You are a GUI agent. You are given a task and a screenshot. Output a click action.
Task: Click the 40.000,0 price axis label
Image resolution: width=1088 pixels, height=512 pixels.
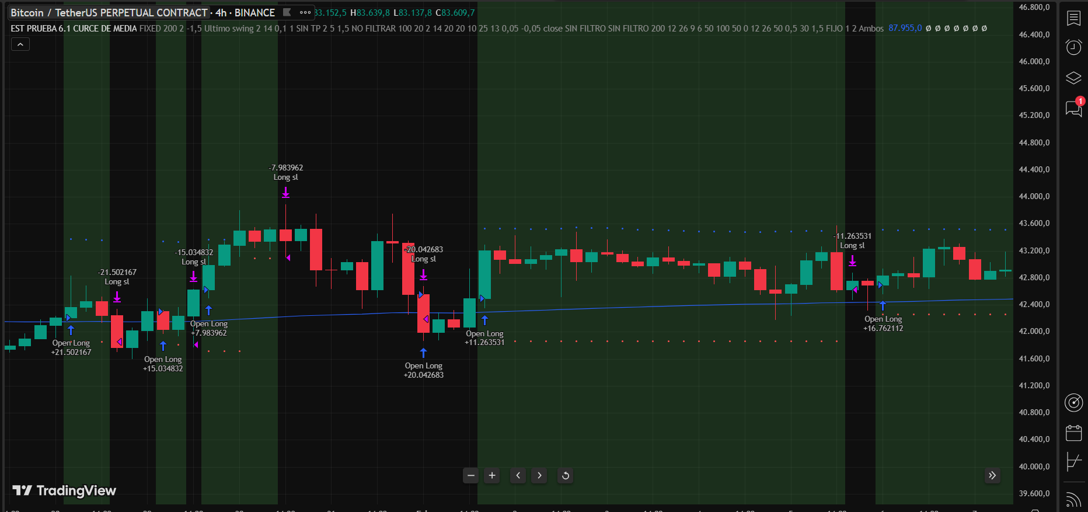1034,466
